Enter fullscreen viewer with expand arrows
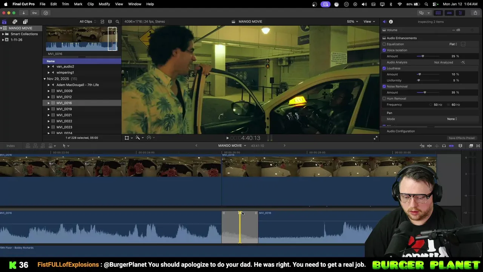483x272 pixels. [x=375, y=138]
